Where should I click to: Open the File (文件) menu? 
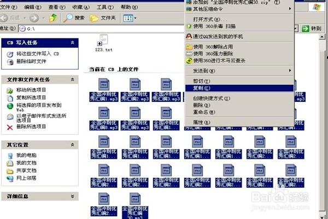pyautogui.click(x=9, y=7)
